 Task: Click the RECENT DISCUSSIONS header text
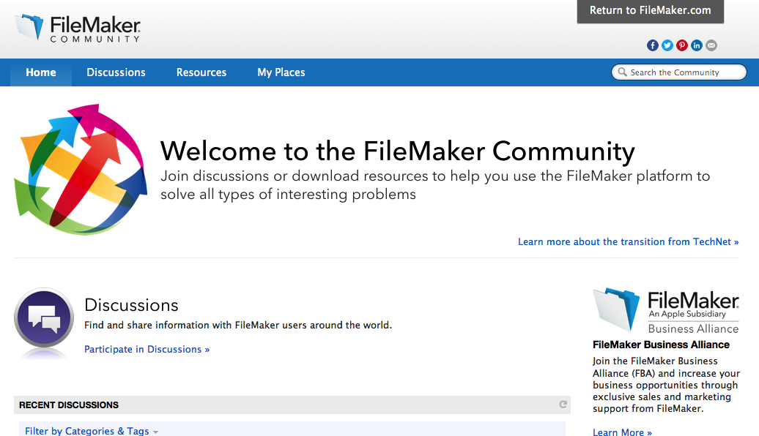tap(69, 405)
